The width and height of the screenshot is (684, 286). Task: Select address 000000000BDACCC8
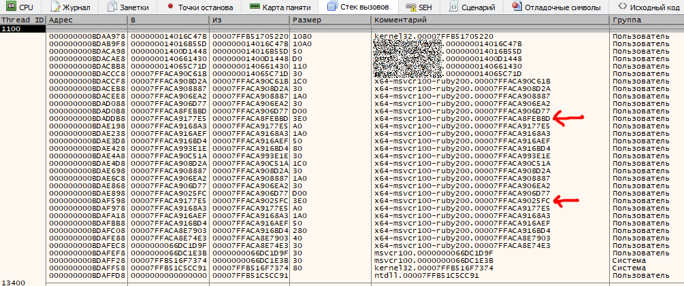pyautogui.click(x=87, y=74)
